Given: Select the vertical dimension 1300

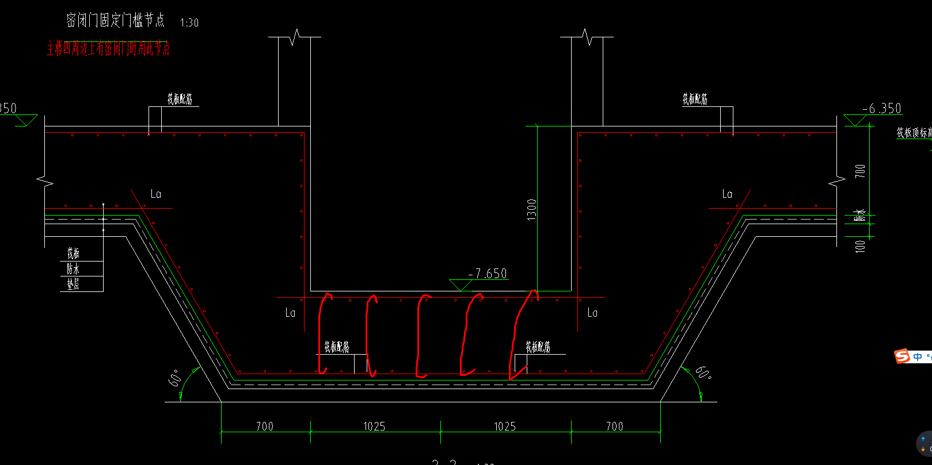Looking at the screenshot, I should point(532,209).
